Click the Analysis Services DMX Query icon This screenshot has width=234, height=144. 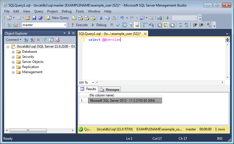tap(86, 18)
